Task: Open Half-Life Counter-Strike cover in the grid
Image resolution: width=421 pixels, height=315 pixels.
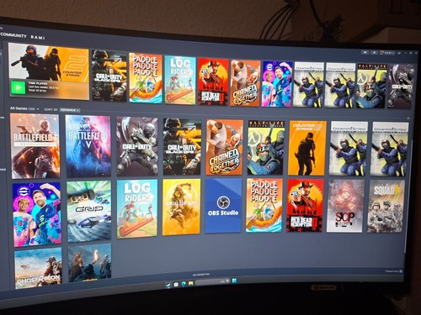Action: click(x=266, y=148)
